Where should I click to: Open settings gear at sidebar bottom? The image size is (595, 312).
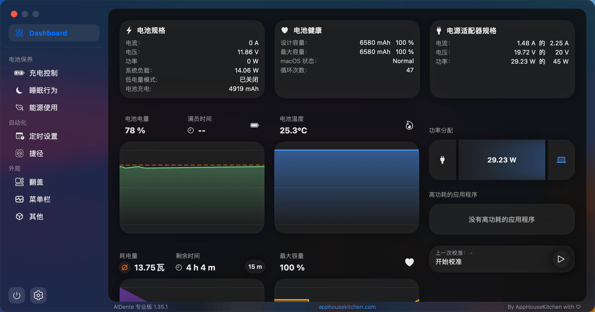(x=38, y=295)
